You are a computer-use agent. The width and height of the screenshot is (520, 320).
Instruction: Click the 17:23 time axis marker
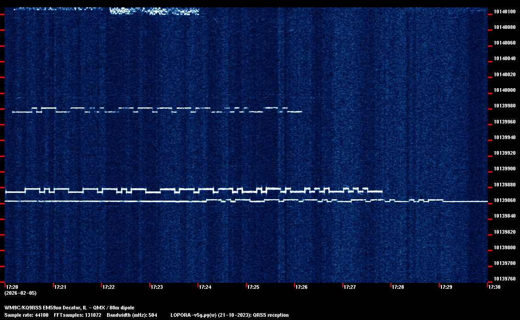point(157,287)
